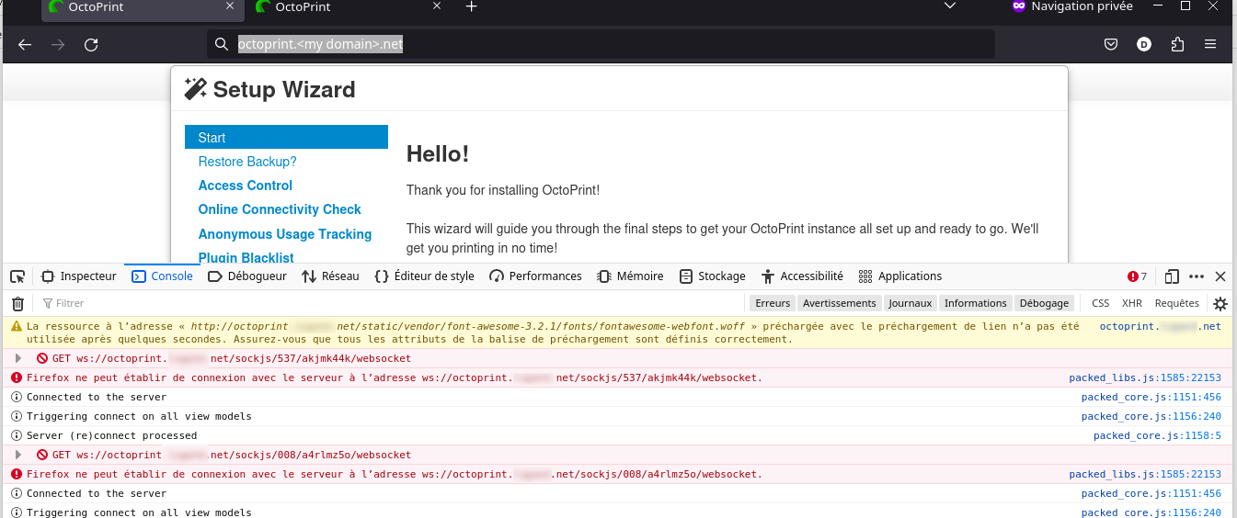Open the extensions puzzle icon
This screenshot has height=518, width=1237.
pyautogui.click(x=1177, y=44)
